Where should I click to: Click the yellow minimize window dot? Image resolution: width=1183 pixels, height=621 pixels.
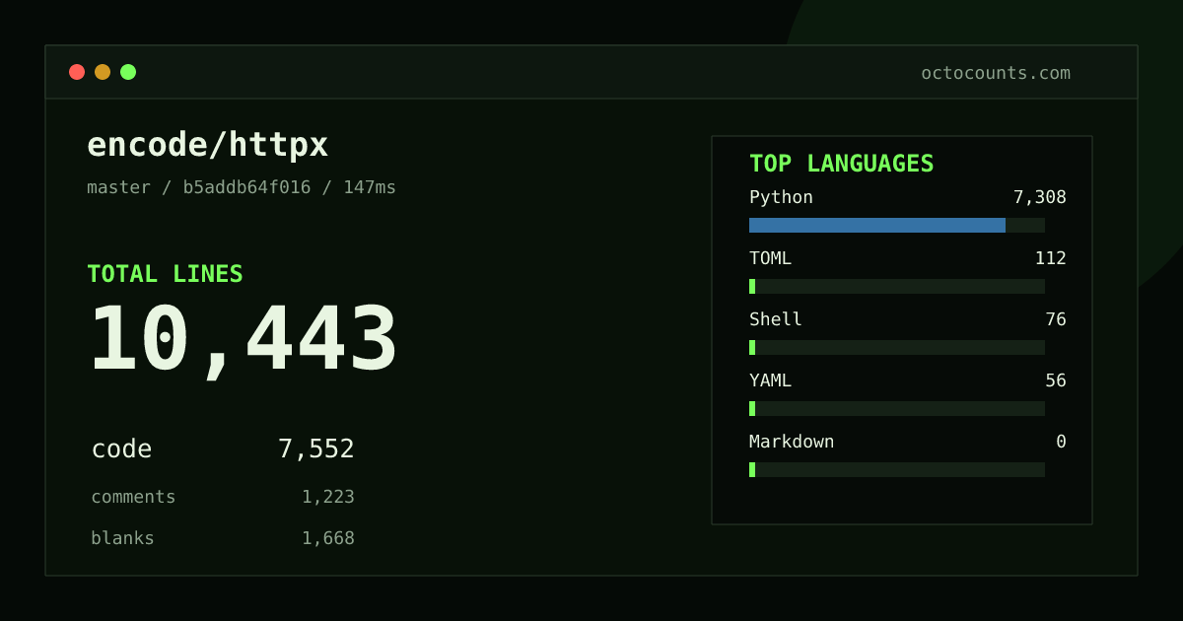103,72
